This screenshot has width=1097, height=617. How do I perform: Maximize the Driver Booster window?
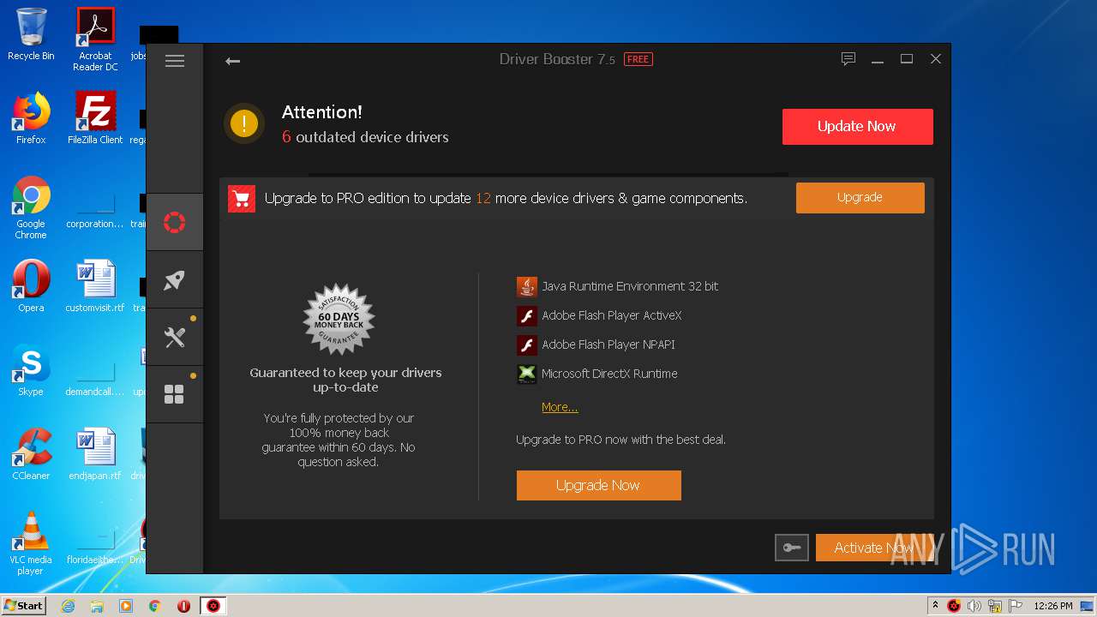pyautogui.click(x=907, y=59)
